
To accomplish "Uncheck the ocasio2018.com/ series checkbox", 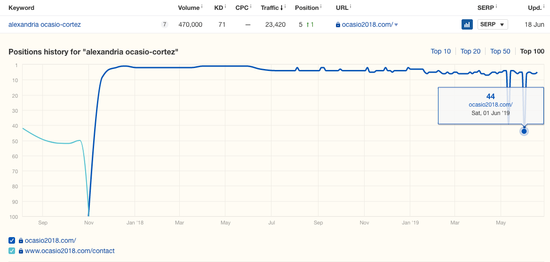I will [x=12, y=240].
